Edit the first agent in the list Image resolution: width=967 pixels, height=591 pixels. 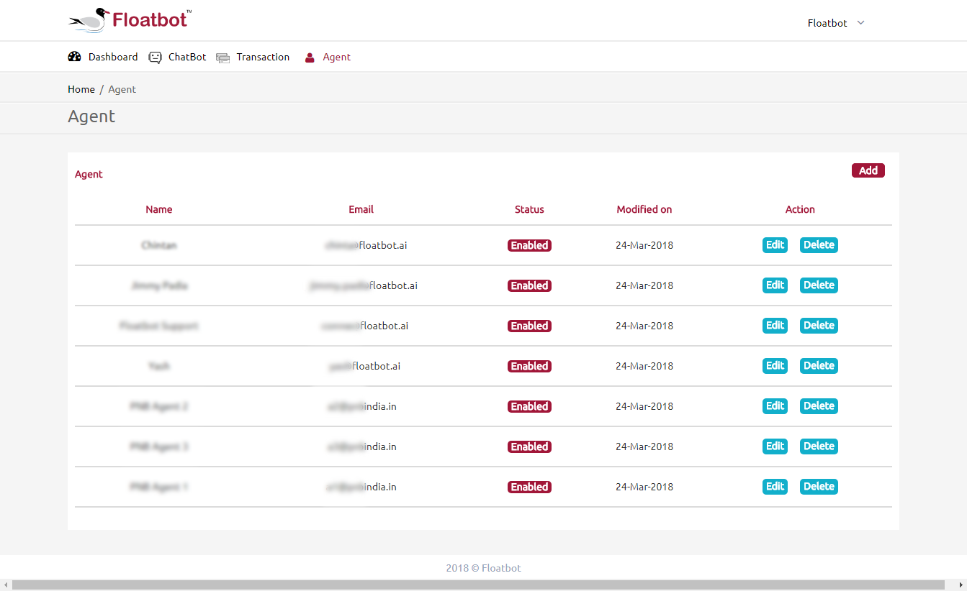coord(775,245)
